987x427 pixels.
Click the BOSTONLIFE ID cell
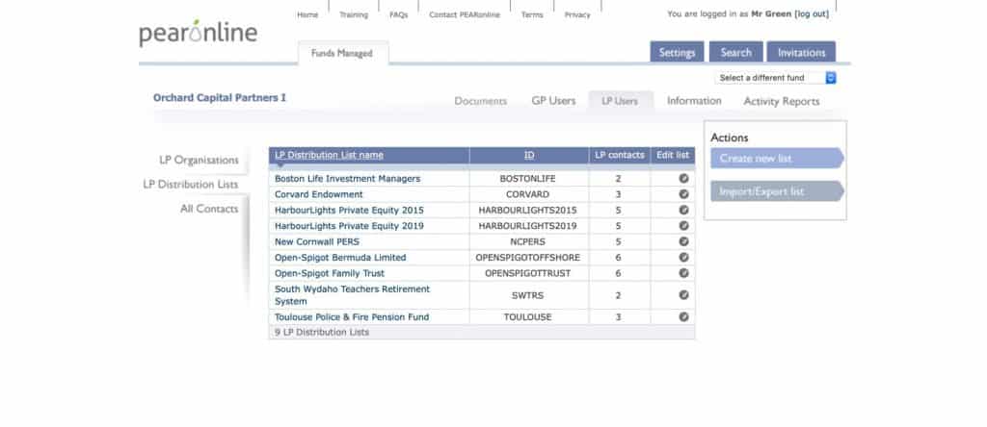point(527,178)
